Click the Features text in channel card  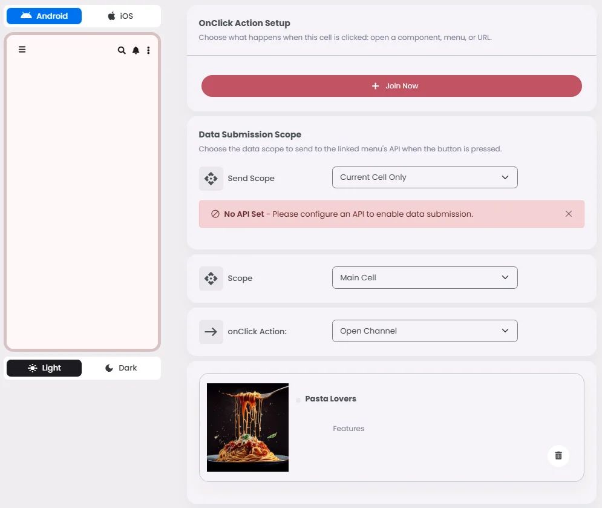coord(348,429)
